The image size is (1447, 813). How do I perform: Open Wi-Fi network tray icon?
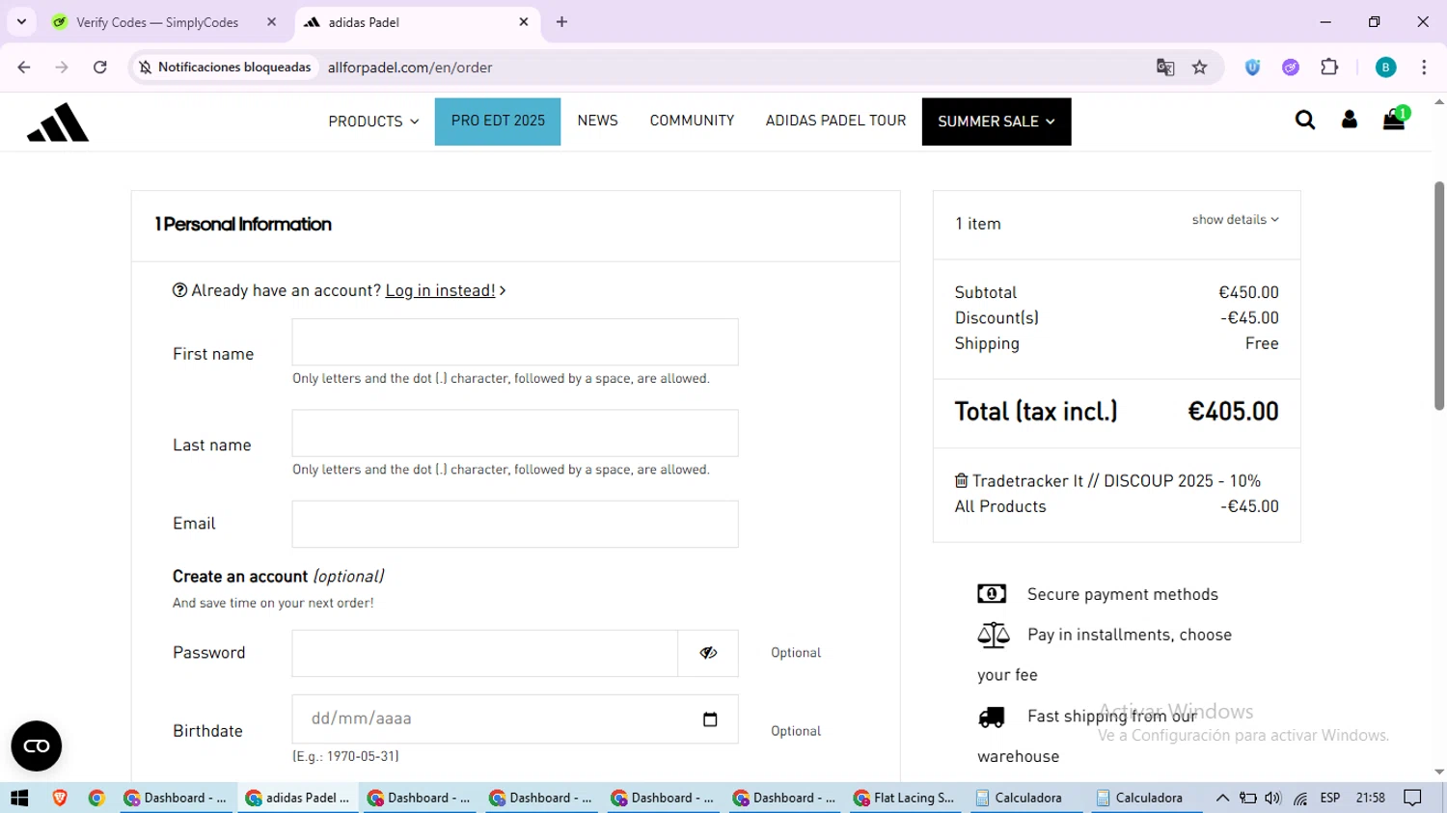click(x=1300, y=798)
